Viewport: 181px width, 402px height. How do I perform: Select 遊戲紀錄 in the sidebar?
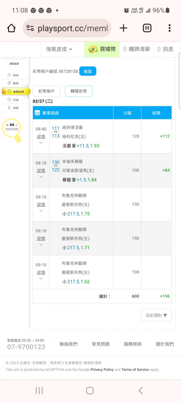click(x=16, y=92)
